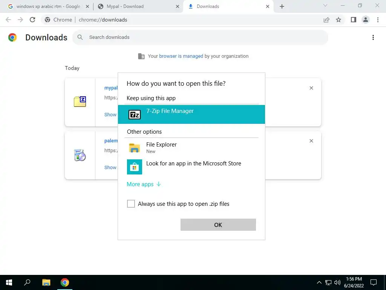Open a new tab with plus button
386x290 pixels.
click(x=282, y=7)
